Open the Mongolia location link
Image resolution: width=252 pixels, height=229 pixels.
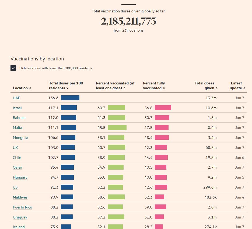coord(20,138)
